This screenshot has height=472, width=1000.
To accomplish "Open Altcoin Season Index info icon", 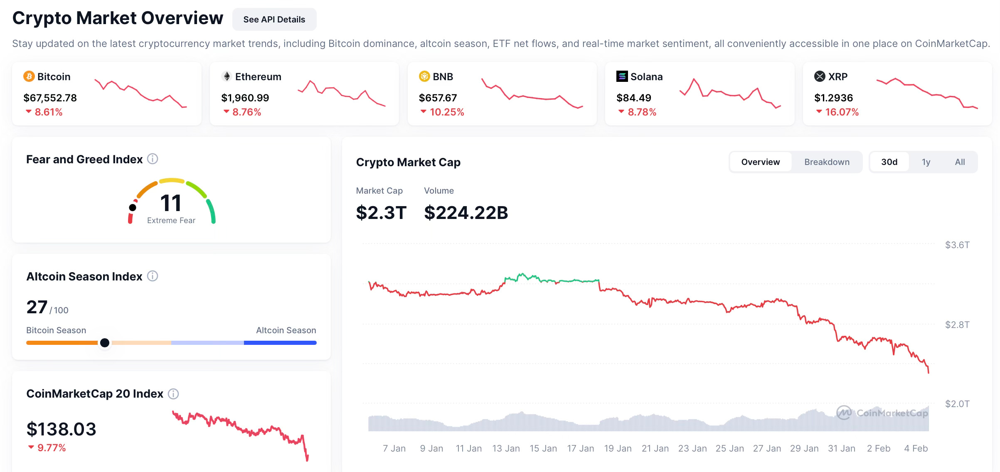I will tap(153, 276).
